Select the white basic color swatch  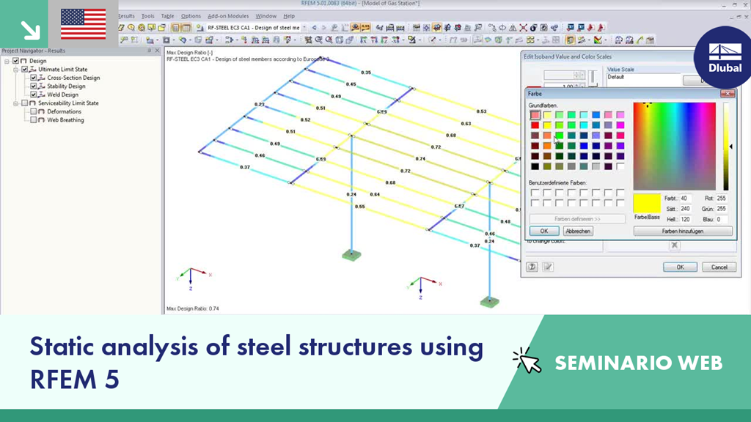(x=620, y=166)
